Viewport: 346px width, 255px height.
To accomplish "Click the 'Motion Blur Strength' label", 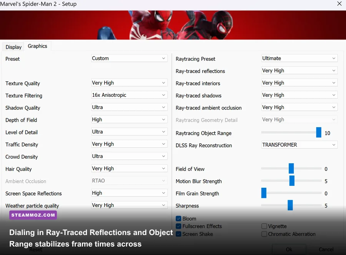I will (199, 181).
